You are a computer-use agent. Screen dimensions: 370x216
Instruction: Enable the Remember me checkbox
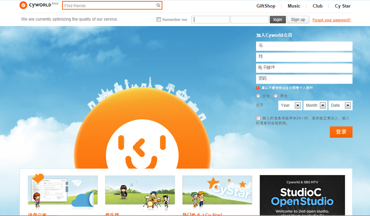click(x=159, y=20)
